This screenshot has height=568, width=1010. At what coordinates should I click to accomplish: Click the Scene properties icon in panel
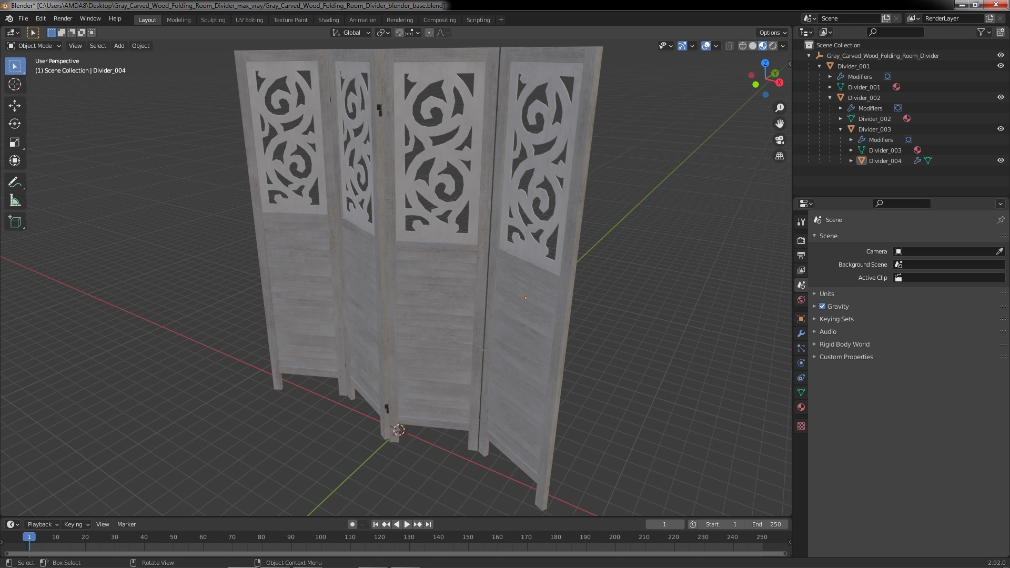(801, 285)
